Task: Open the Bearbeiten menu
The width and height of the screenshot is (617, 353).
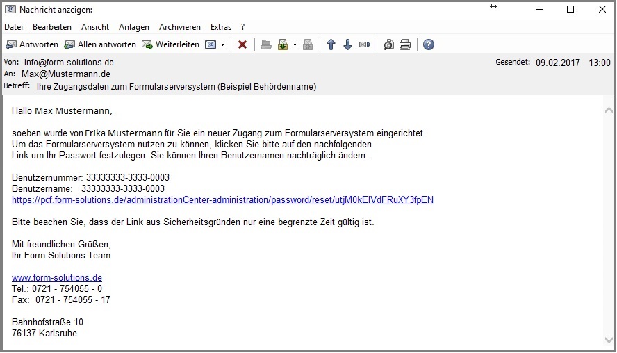Action: click(52, 27)
